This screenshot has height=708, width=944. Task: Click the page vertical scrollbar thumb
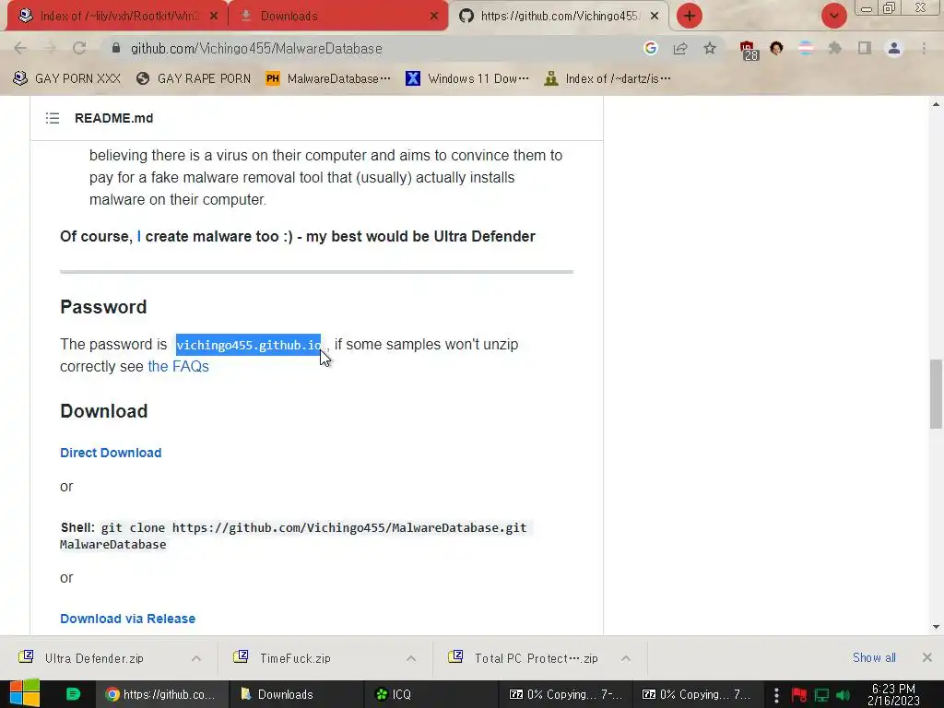pos(936,394)
